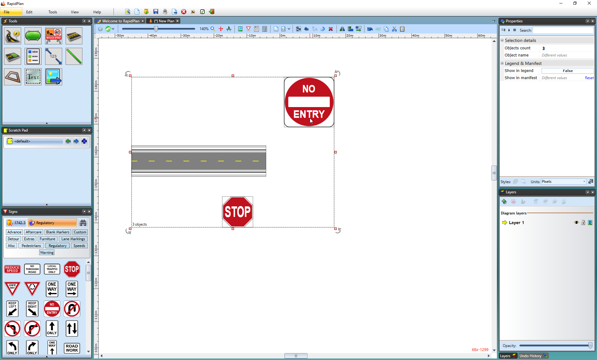Pin the Properties panel

587,21
